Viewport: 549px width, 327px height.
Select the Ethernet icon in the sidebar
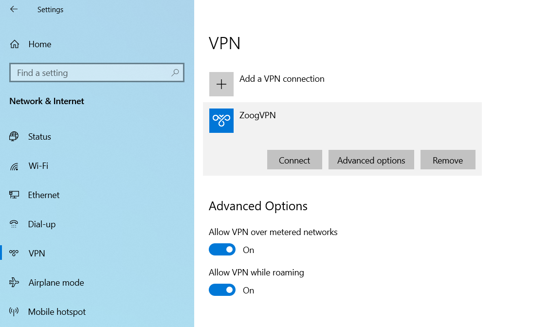click(x=15, y=195)
